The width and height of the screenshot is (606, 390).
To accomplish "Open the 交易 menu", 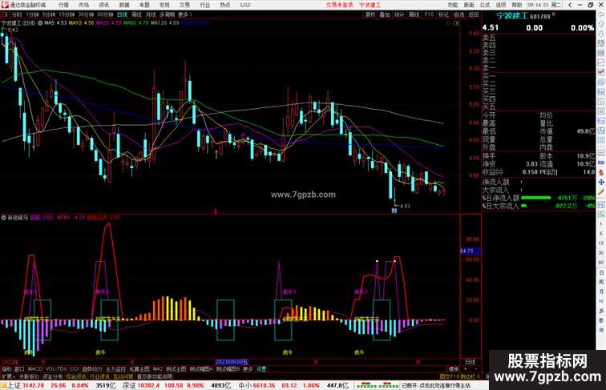I will tap(184, 5).
